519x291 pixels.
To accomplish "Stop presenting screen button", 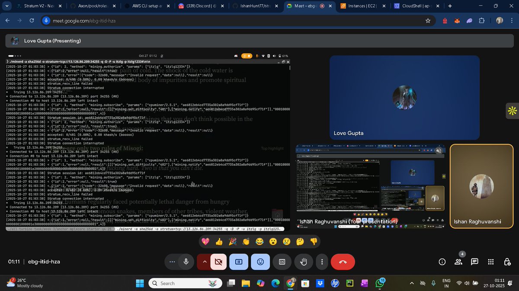I will click(x=239, y=262).
